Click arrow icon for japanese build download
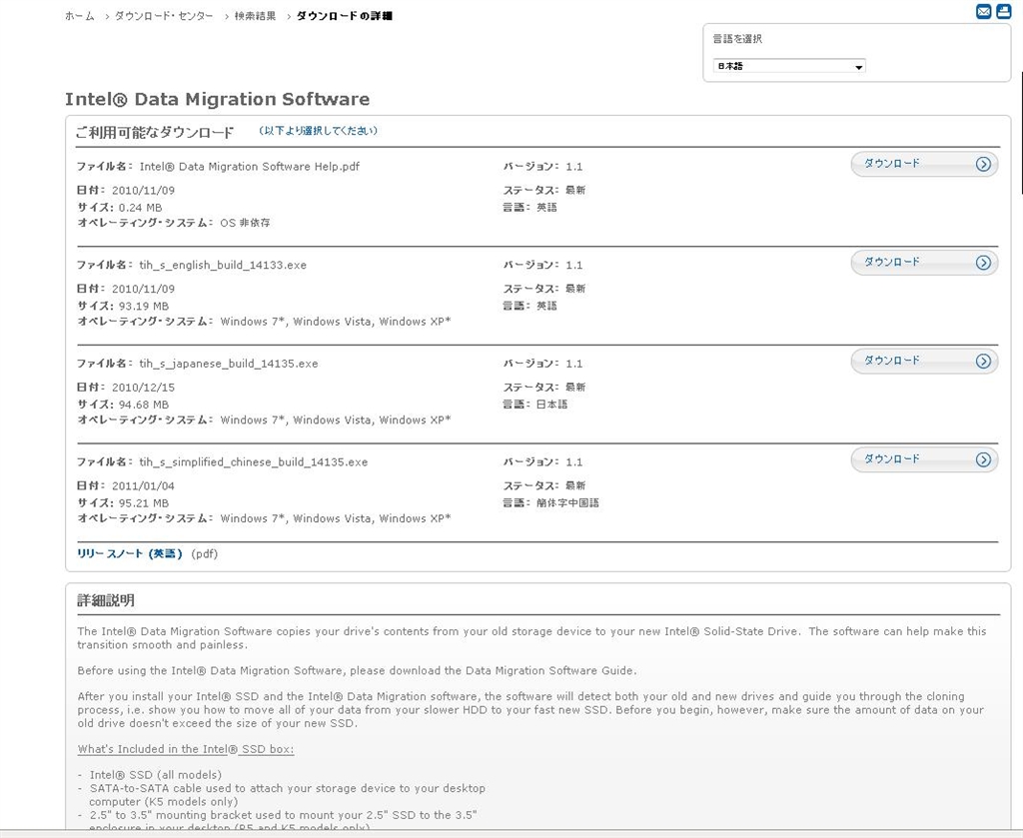 click(983, 362)
